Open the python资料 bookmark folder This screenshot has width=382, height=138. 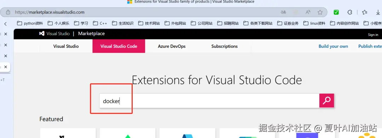pos(30,23)
